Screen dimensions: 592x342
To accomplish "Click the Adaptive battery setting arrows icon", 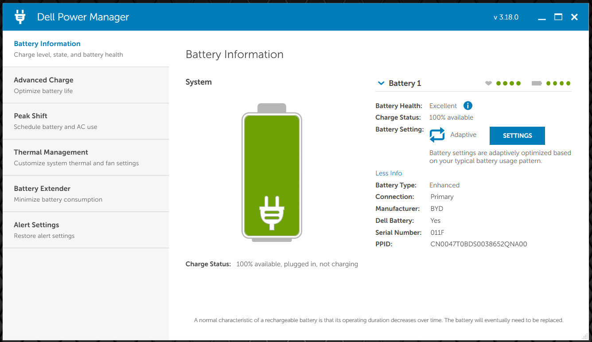I will click(x=437, y=135).
